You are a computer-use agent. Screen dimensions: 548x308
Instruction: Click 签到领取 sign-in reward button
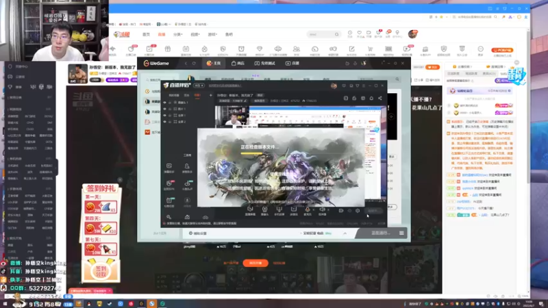(x=101, y=271)
